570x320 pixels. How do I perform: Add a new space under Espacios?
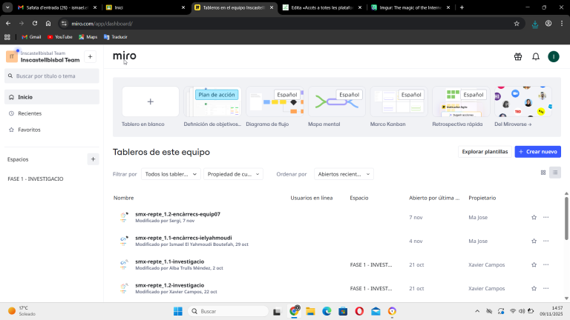pyautogui.click(x=93, y=159)
